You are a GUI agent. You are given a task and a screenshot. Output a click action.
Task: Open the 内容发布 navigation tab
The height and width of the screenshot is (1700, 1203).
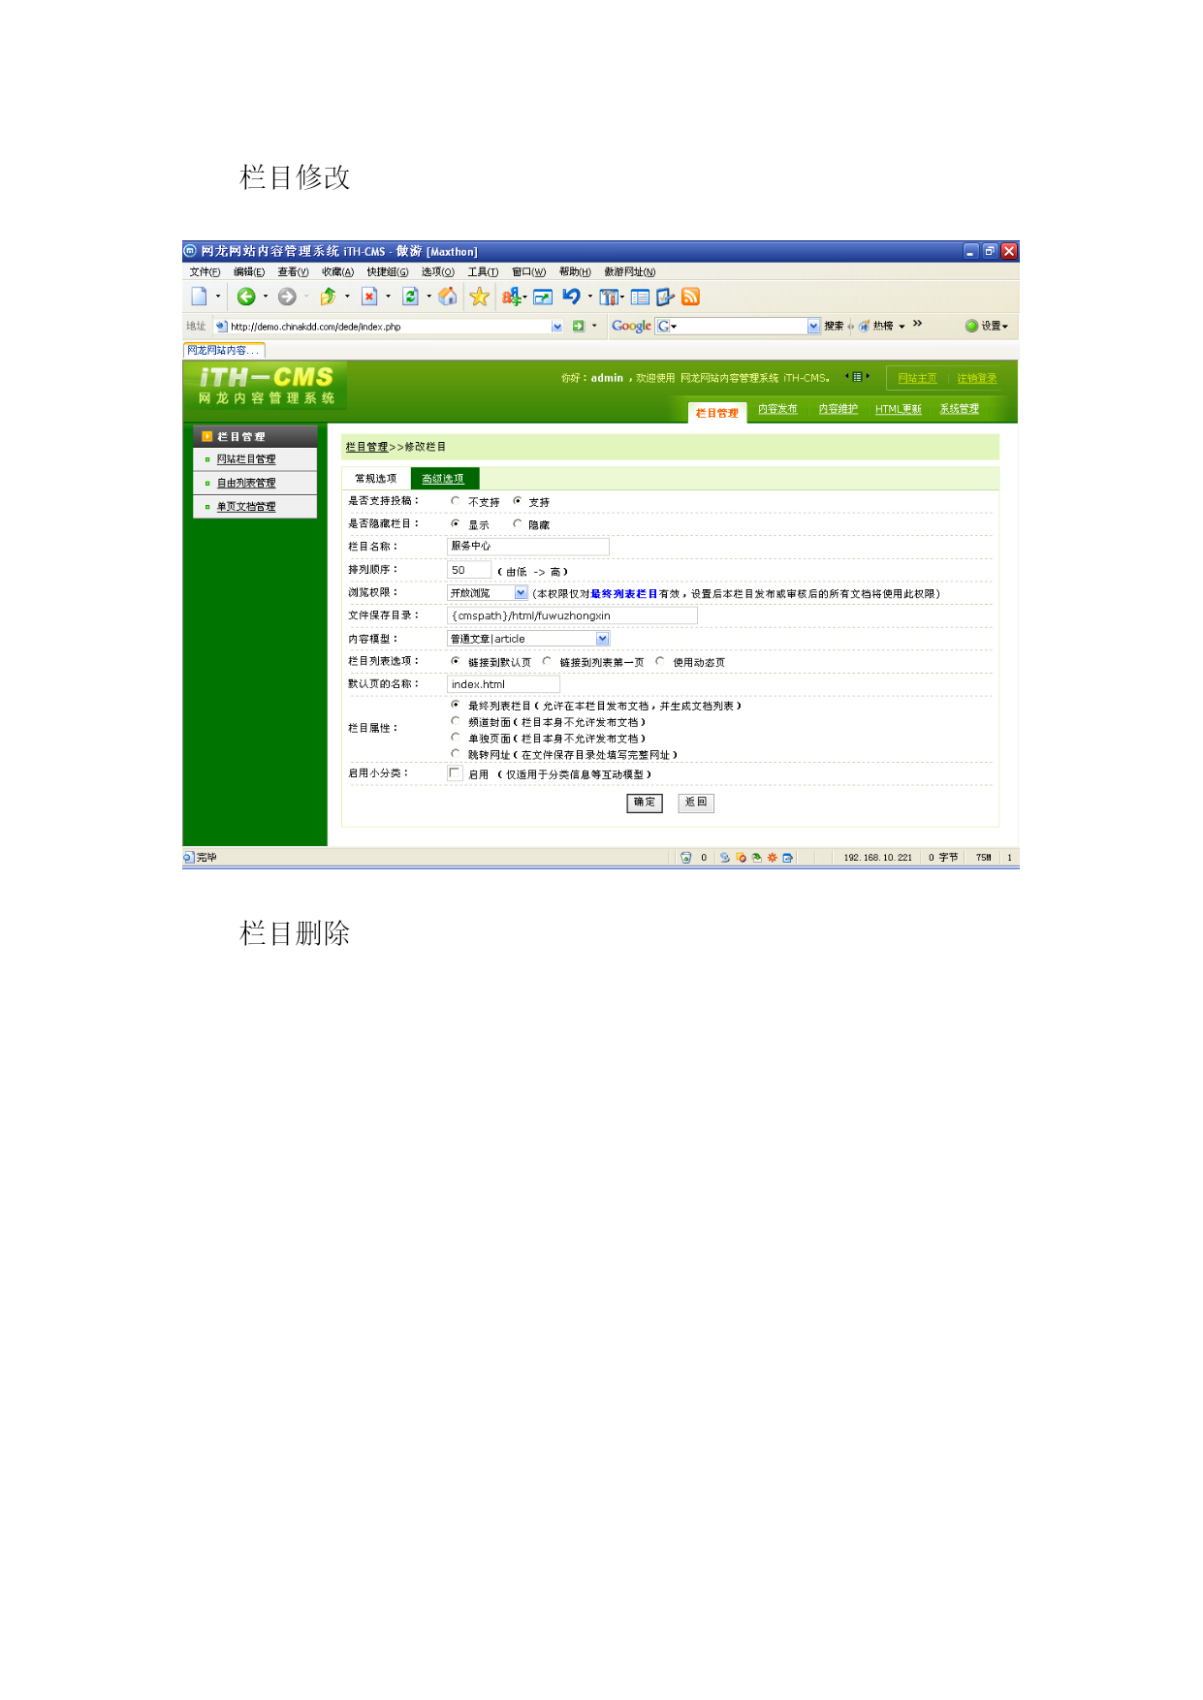click(x=777, y=409)
